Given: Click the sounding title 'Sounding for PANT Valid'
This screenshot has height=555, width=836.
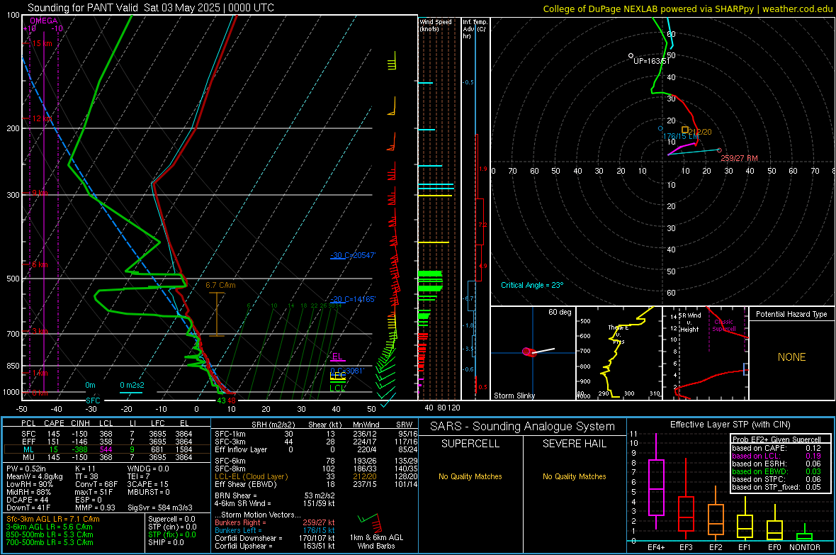Looking at the screenshot, I should pyautogui.click(x=84, y=8).
